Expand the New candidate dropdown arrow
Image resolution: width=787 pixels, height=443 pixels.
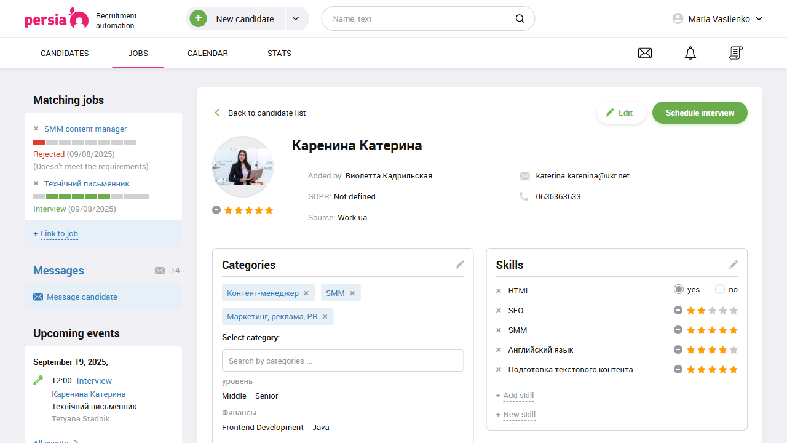[x=296, y=18]
